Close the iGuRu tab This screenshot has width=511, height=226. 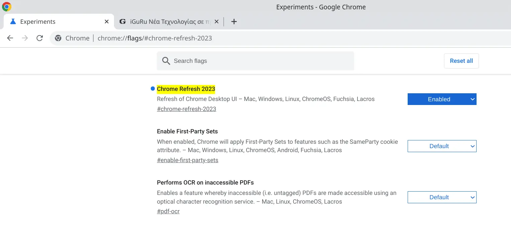[216, 22]
